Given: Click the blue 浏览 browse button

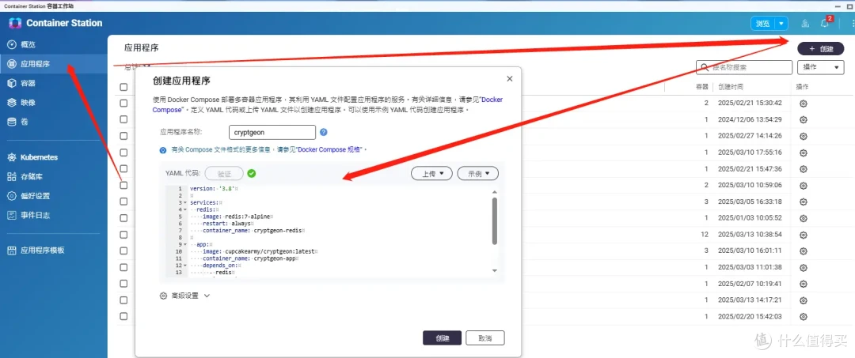Looking at the screenshot, I should click(763, 24).
